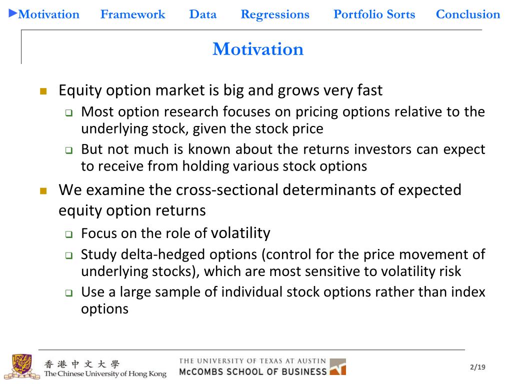Switch to the Portfolio Sorts section
Viewport: 512px width, 384px height.
[x=374, y=14]
